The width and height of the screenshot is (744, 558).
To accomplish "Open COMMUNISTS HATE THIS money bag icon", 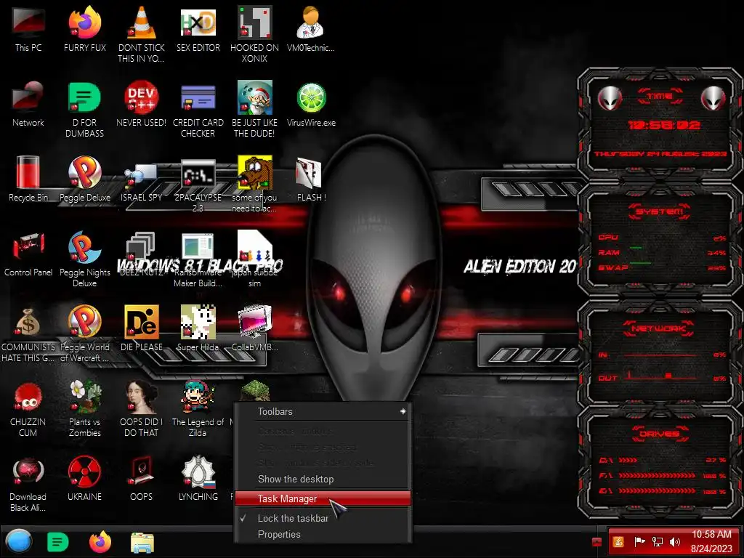I will point(28,322).
